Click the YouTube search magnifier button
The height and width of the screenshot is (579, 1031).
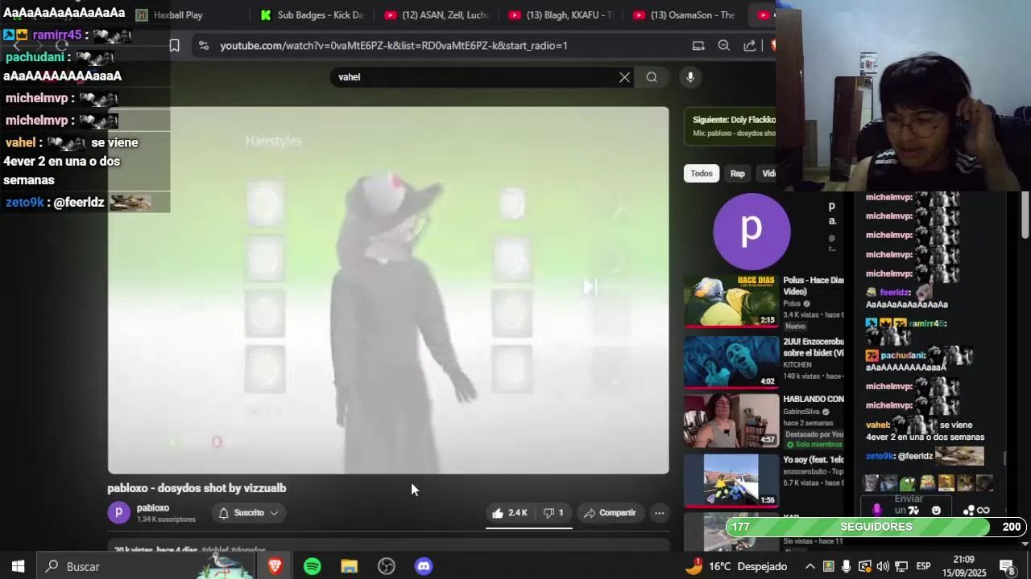(652, 77)
